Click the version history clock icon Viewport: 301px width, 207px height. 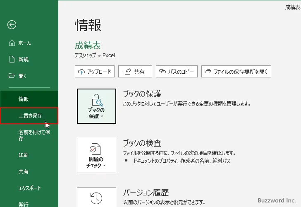(96, 198)
